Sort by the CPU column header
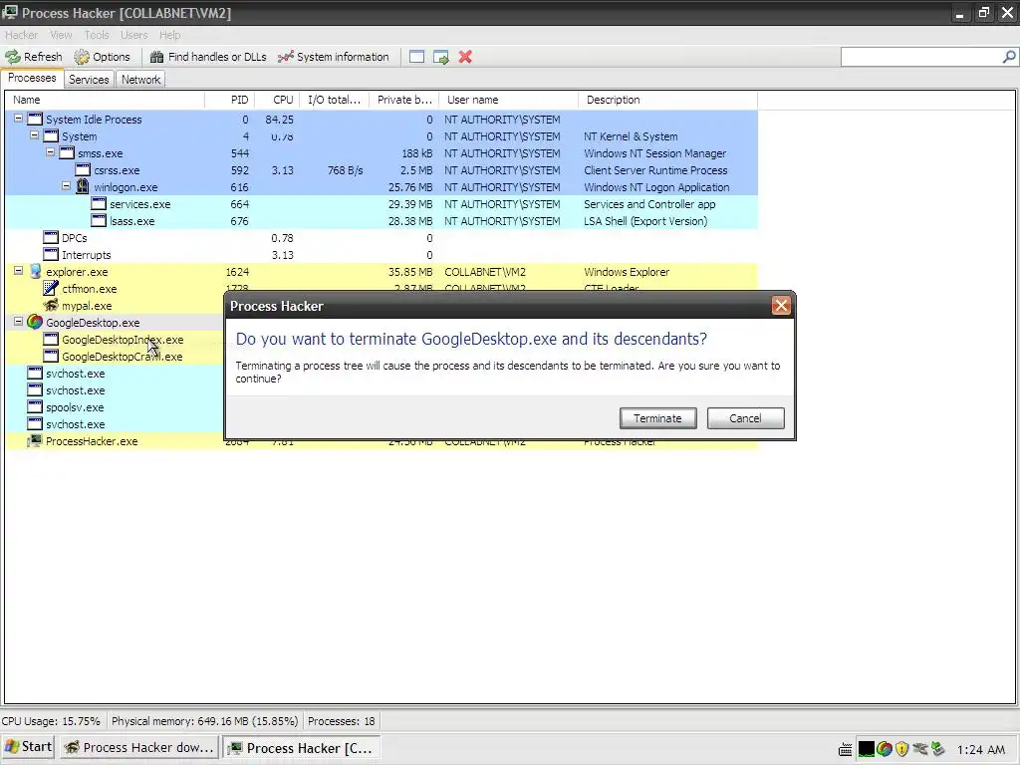This screenshot has width=1020, height=765. coord(277,100)
